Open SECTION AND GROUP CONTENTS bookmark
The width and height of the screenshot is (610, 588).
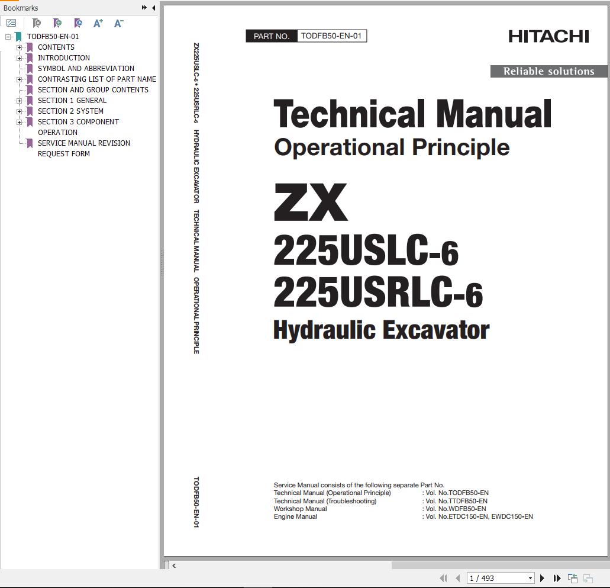(x=93, y=89)
